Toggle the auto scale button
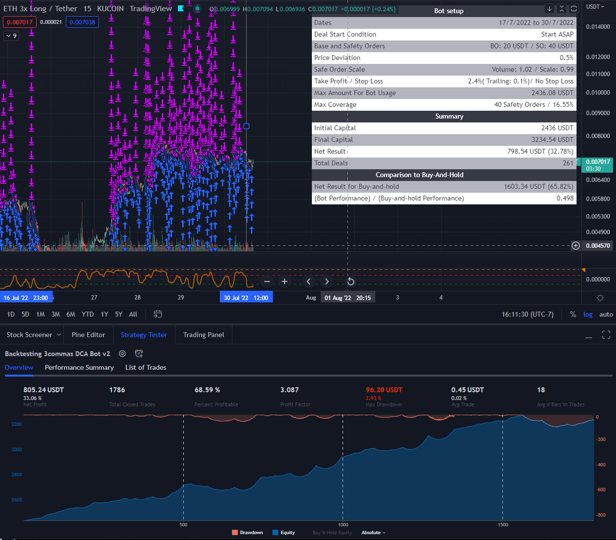 pyautogui.click(x=606, y=314)
